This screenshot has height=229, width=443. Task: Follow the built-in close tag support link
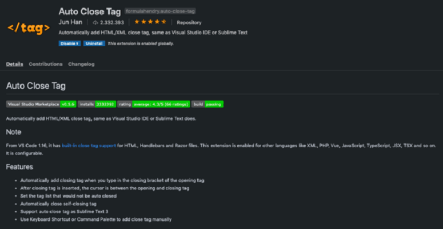[89, 146]
